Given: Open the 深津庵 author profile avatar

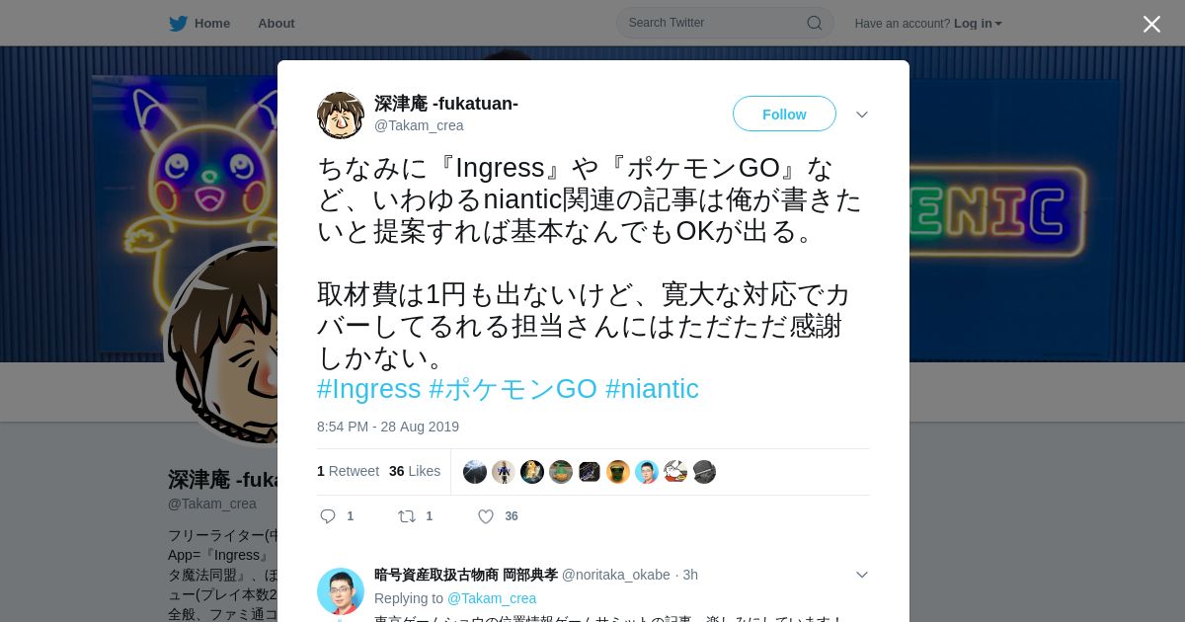Looking at the screenshot, I should [341, 116].
